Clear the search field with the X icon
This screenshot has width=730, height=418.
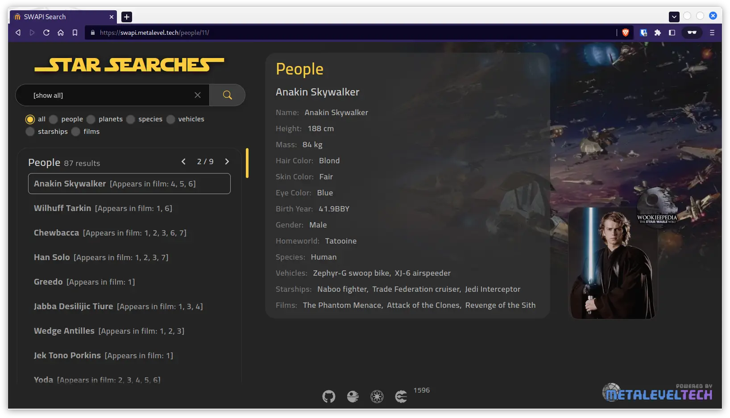[198, 95]
